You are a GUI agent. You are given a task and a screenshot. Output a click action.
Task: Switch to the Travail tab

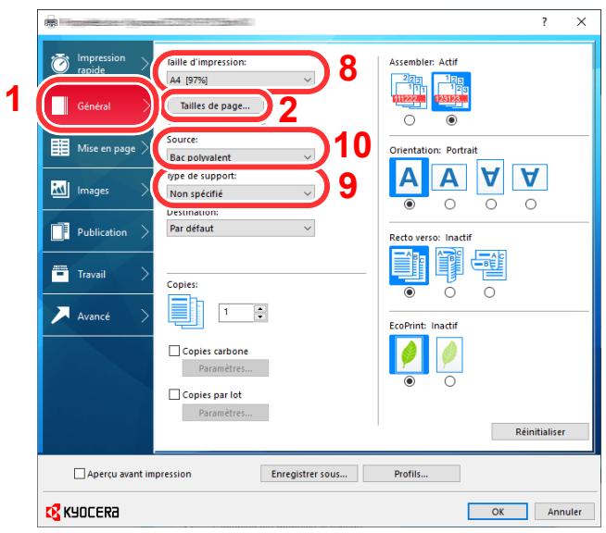[x=98, y=274]
